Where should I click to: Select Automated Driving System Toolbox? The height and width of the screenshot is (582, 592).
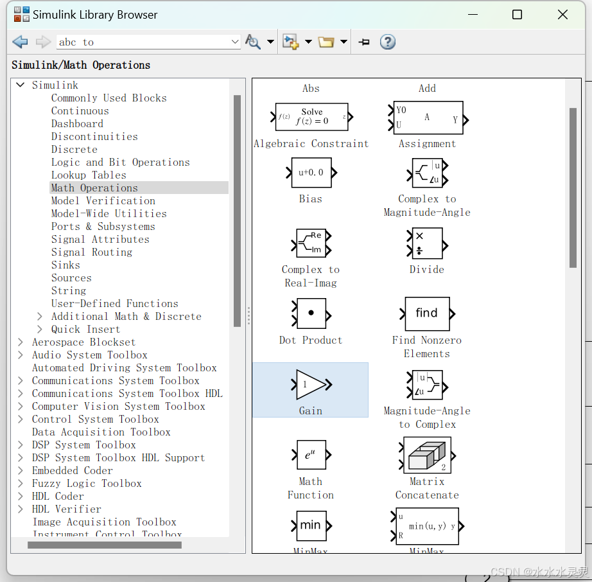124,368
